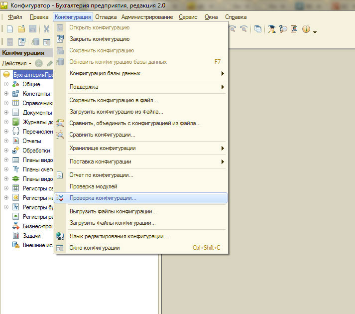Choose Закрыть конфигурацию from the menu
The height and width of the screenshot is (314, 355).
point(100,39)
